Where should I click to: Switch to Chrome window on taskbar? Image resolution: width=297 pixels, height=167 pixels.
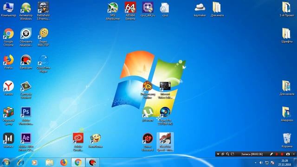pos(78,162)
